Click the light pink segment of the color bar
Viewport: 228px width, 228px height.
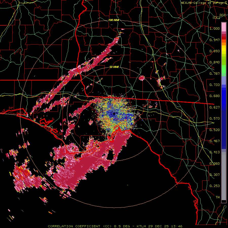click(x=224, y=27)
